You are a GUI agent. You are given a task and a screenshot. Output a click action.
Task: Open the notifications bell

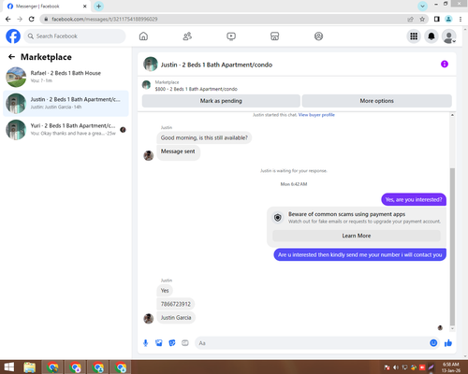pyautogui.click(x=431, y=36)
